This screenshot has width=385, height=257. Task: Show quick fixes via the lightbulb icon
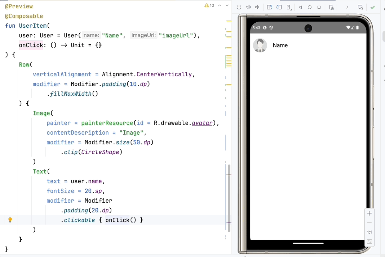click(10, 220)
